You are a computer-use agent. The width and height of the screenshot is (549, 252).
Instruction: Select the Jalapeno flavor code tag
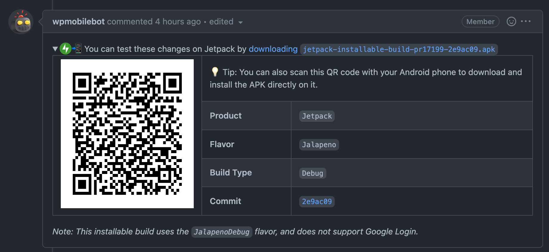(319, 145)
